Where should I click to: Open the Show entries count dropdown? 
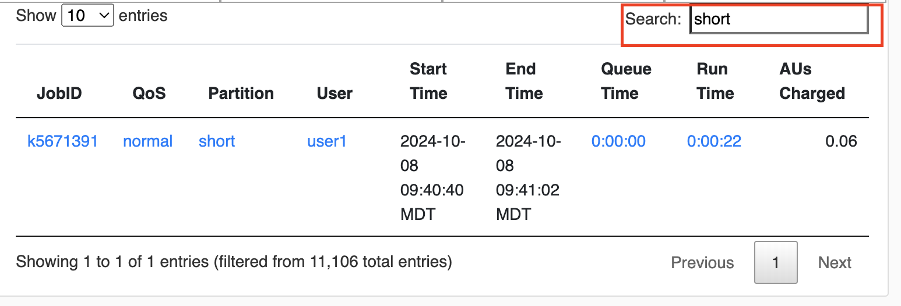tap(87, 16)
